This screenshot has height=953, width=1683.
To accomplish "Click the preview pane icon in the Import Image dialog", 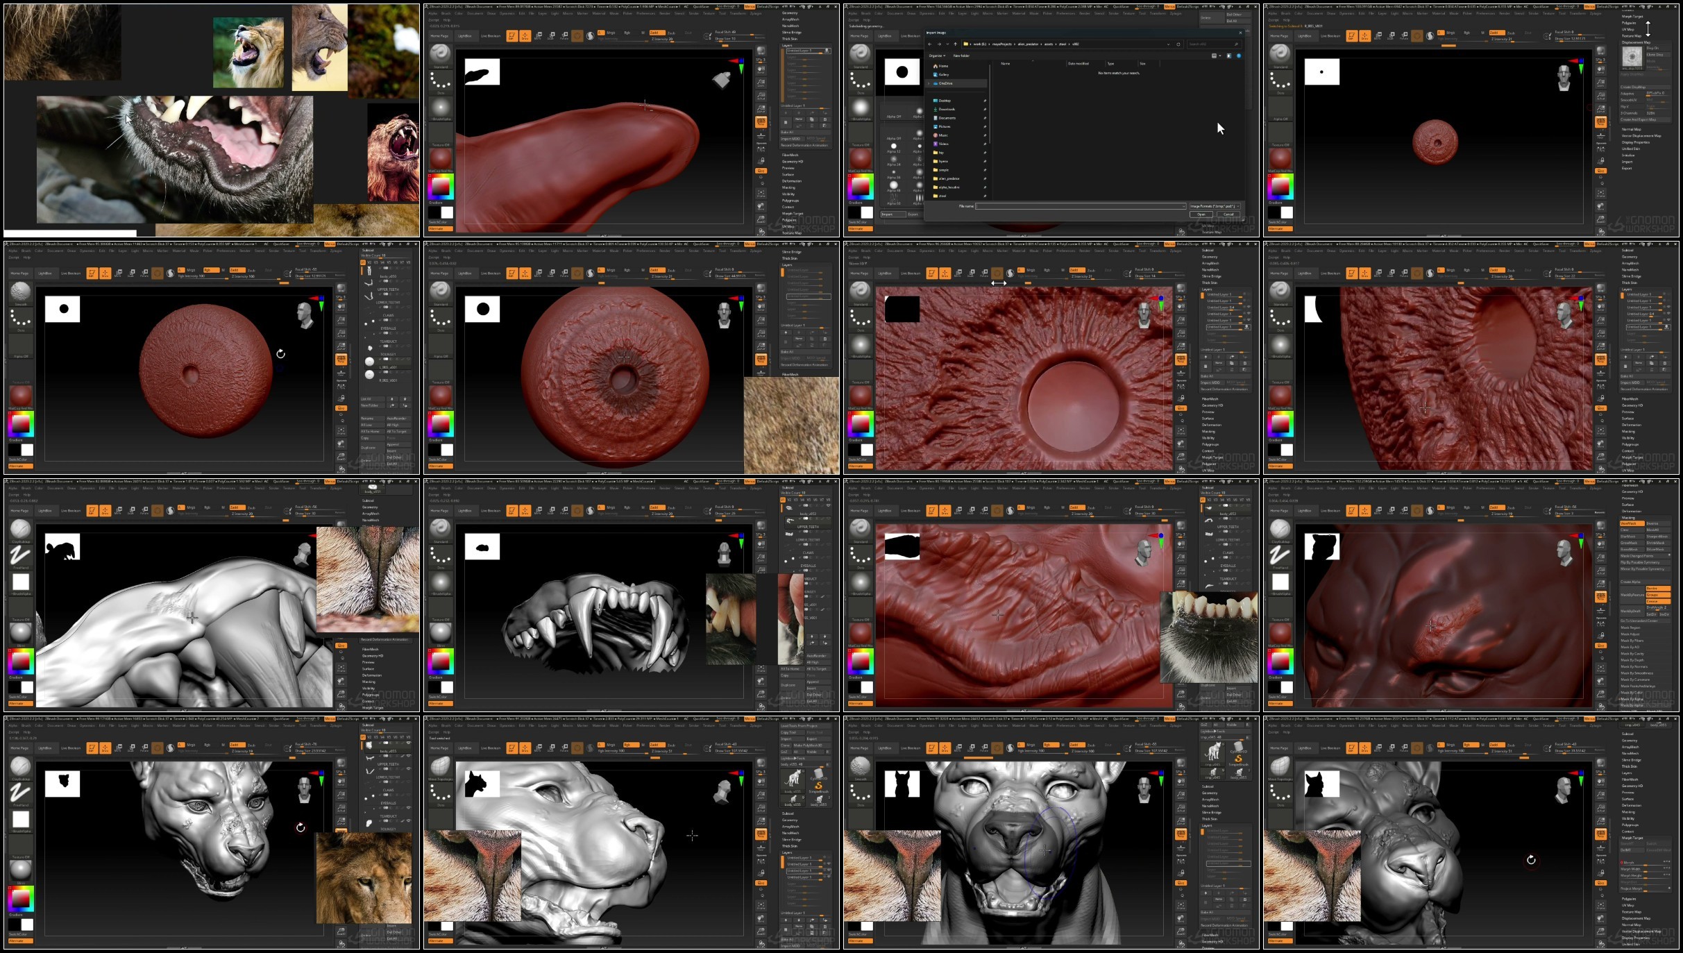I will (1229, 56).
